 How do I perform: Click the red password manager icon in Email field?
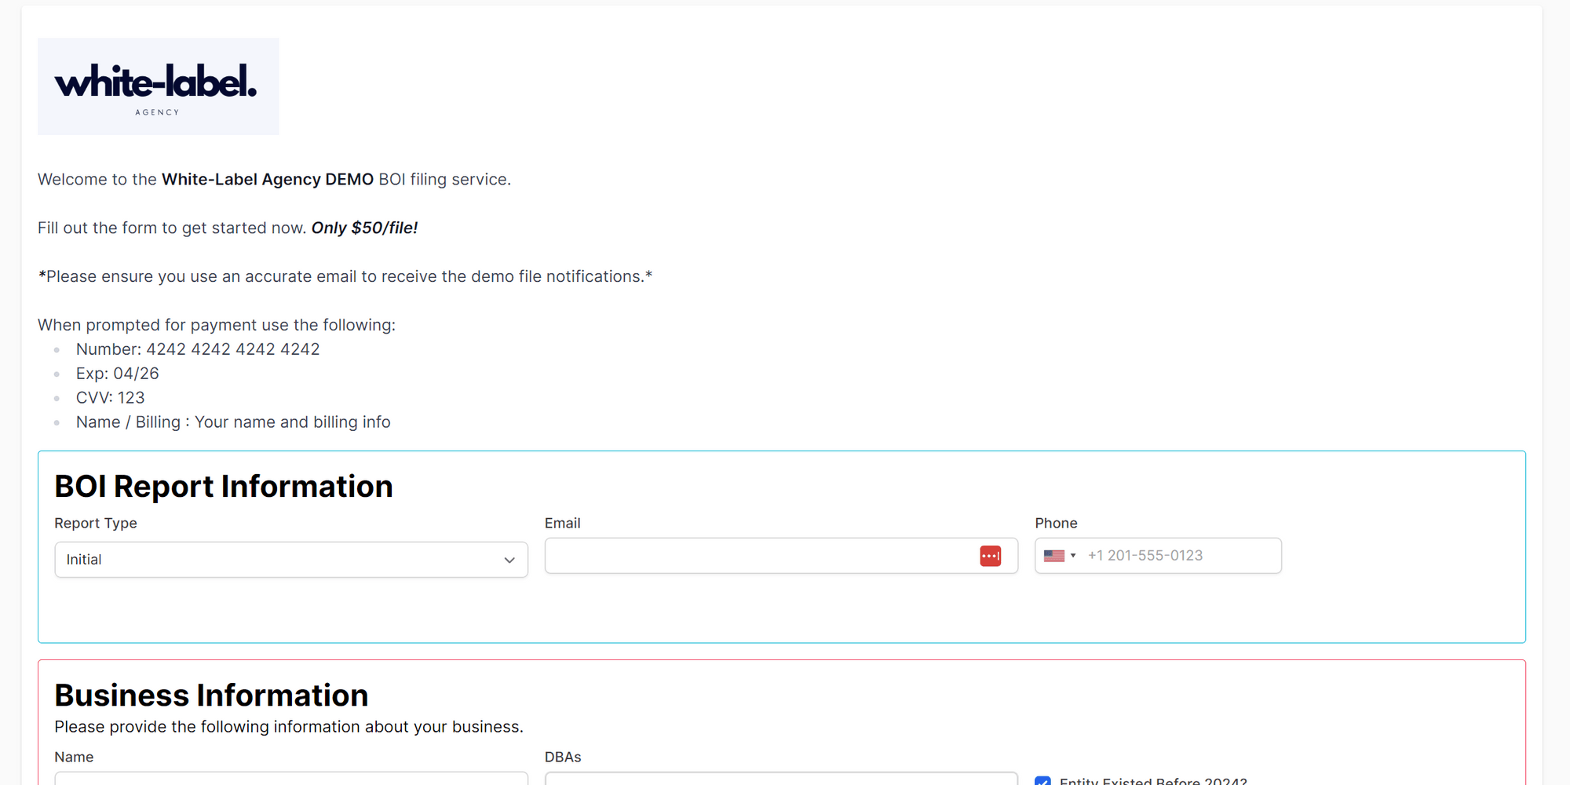click(x=991, y=556)
